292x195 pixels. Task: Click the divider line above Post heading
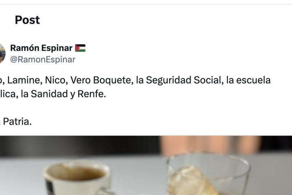pyautogui.click(x=146, y=4)
